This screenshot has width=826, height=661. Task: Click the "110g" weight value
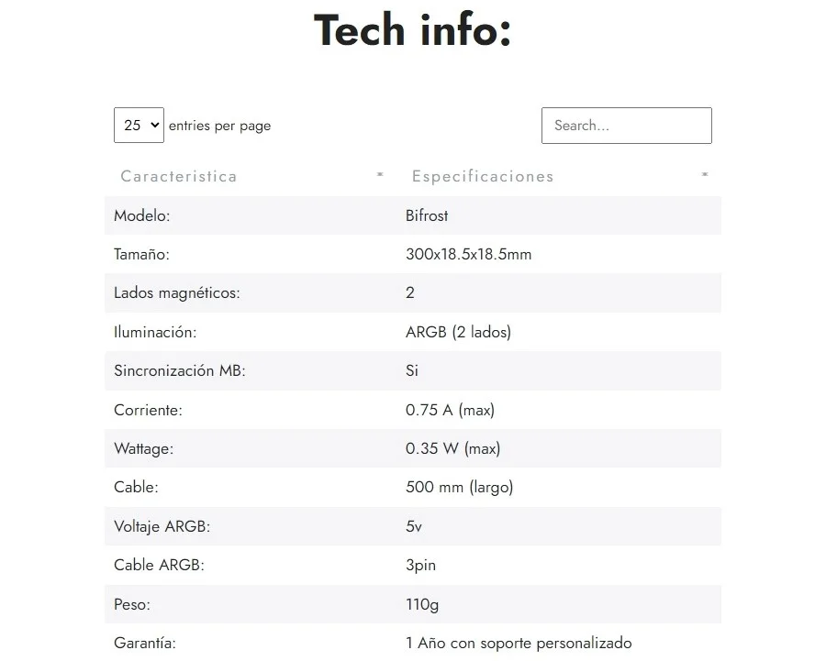pyautogui.click(x=422, y=605)
